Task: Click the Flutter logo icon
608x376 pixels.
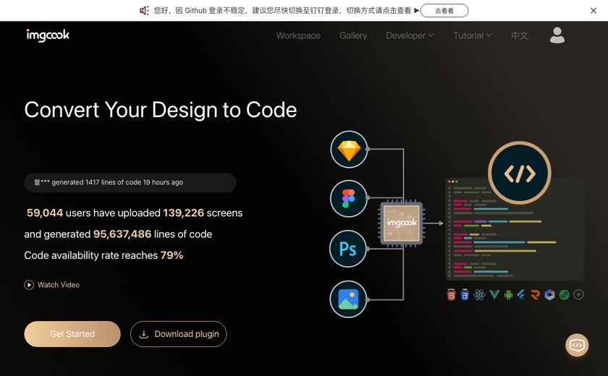Action: point(521,295)
